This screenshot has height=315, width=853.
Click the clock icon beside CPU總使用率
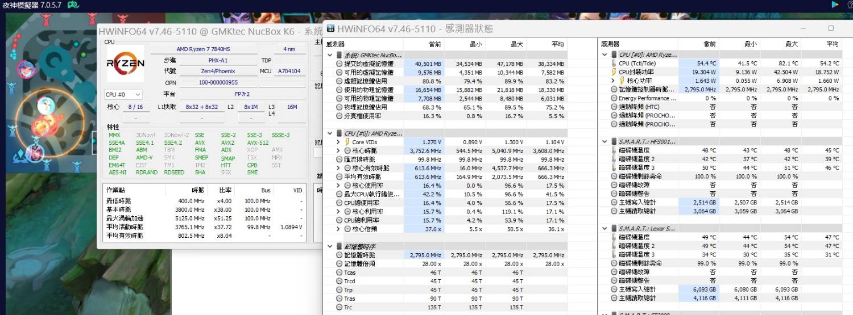[339, 203]
